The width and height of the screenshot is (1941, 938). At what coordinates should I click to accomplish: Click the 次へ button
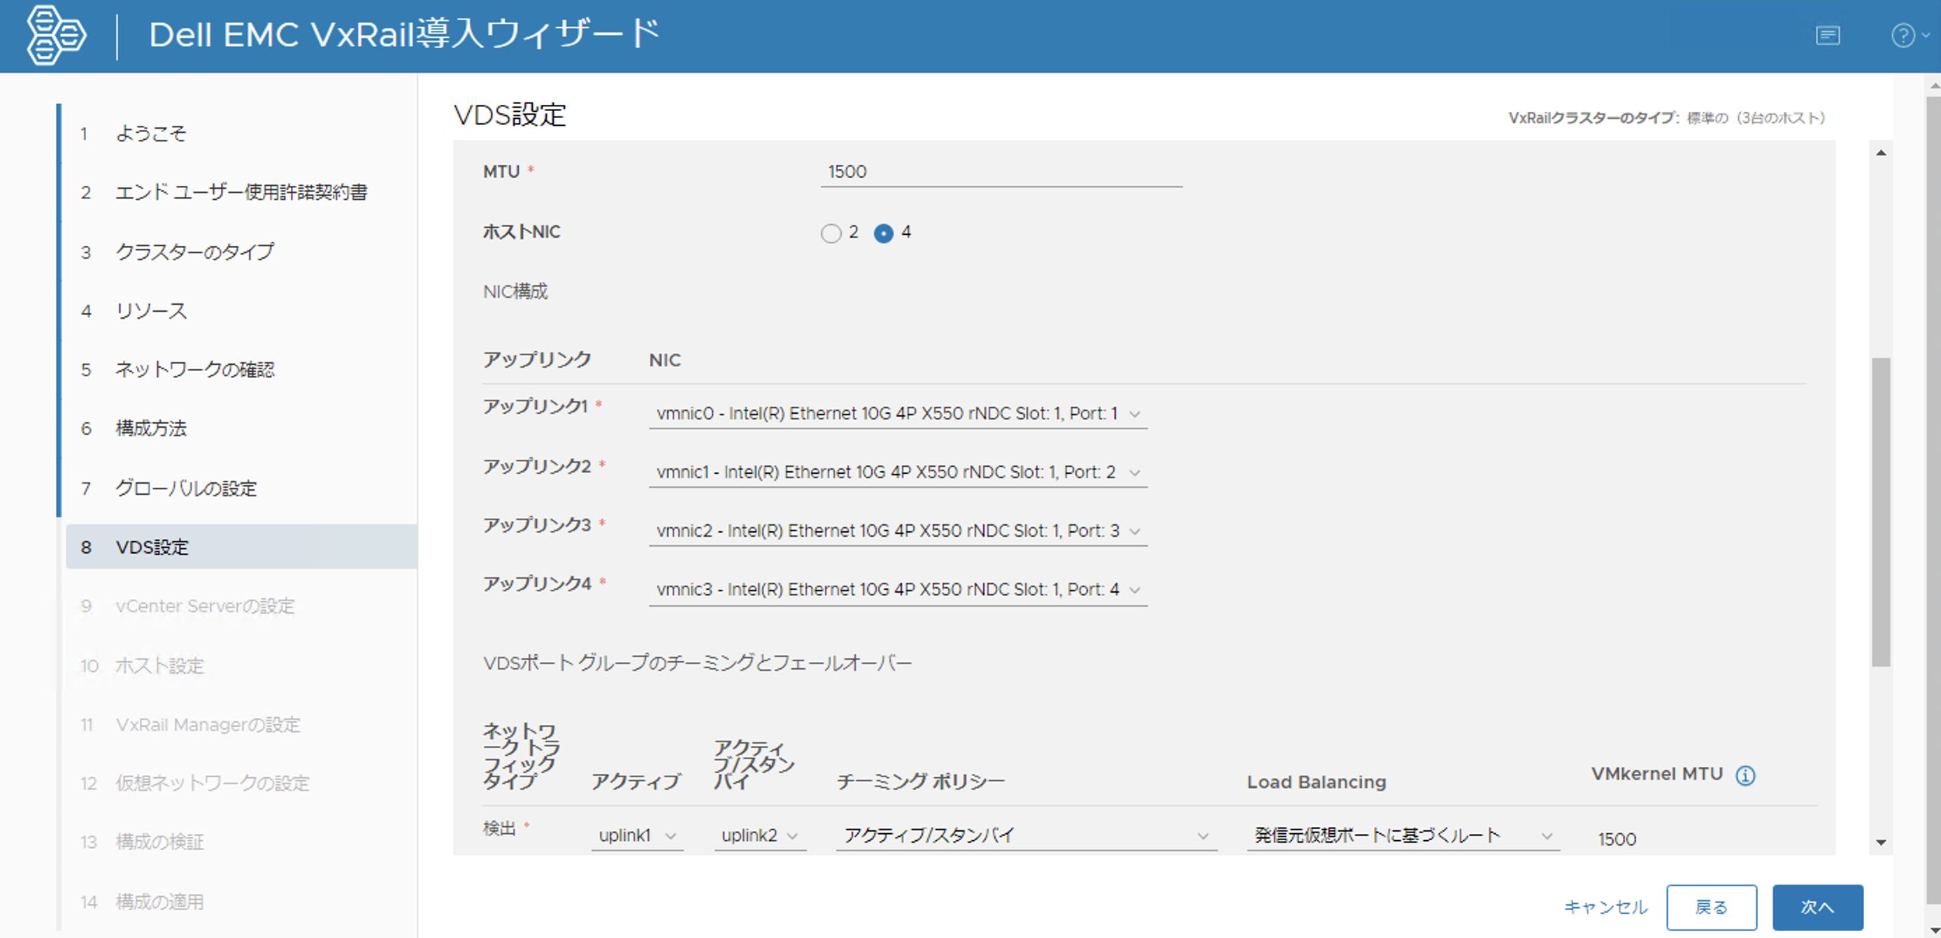pyautogui.click(x=1817, y=907)
